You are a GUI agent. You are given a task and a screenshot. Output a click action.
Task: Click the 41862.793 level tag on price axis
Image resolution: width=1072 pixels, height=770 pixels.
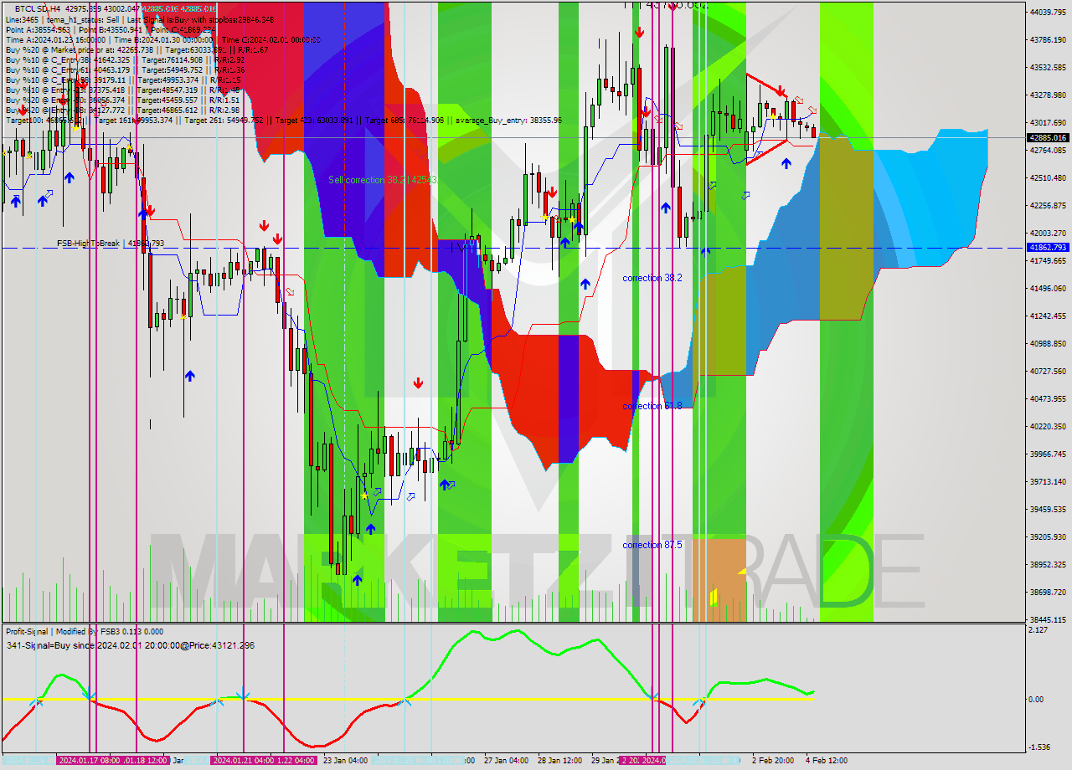[x=1048, y=248]
